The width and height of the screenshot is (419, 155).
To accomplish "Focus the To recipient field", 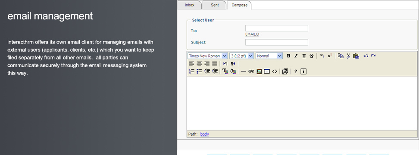I will click(x=277, y=28).
